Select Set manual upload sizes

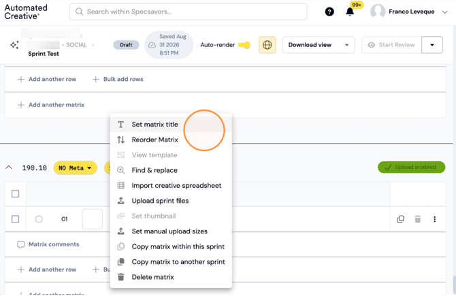pos(171,231)
